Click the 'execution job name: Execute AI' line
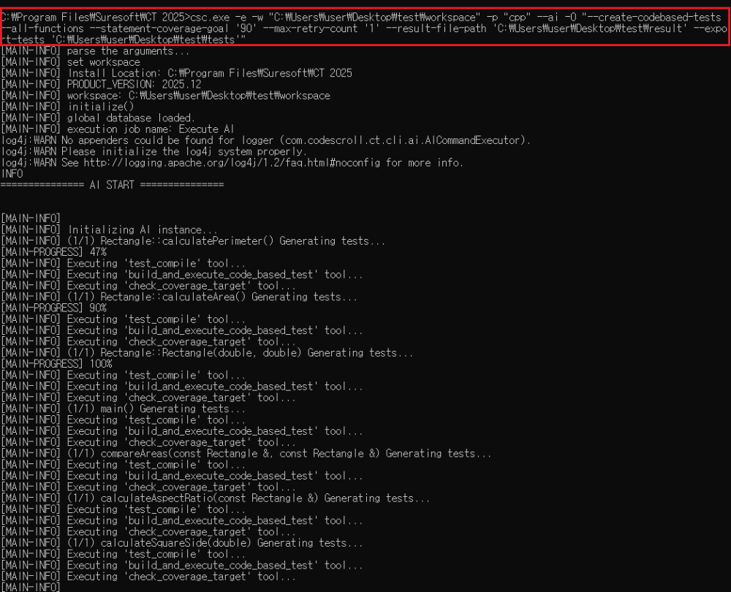Viewport: 731px width, 592px height. point(118,129)
